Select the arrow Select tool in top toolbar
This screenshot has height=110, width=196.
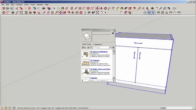tap(54, 8)
